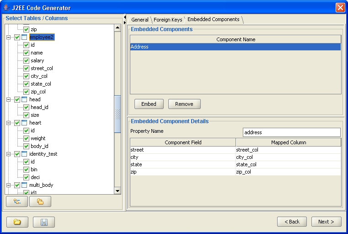The image size is (348, 234).
Task: Click the Java cup icon in the title bar
Action: click(x=6, y=8)
